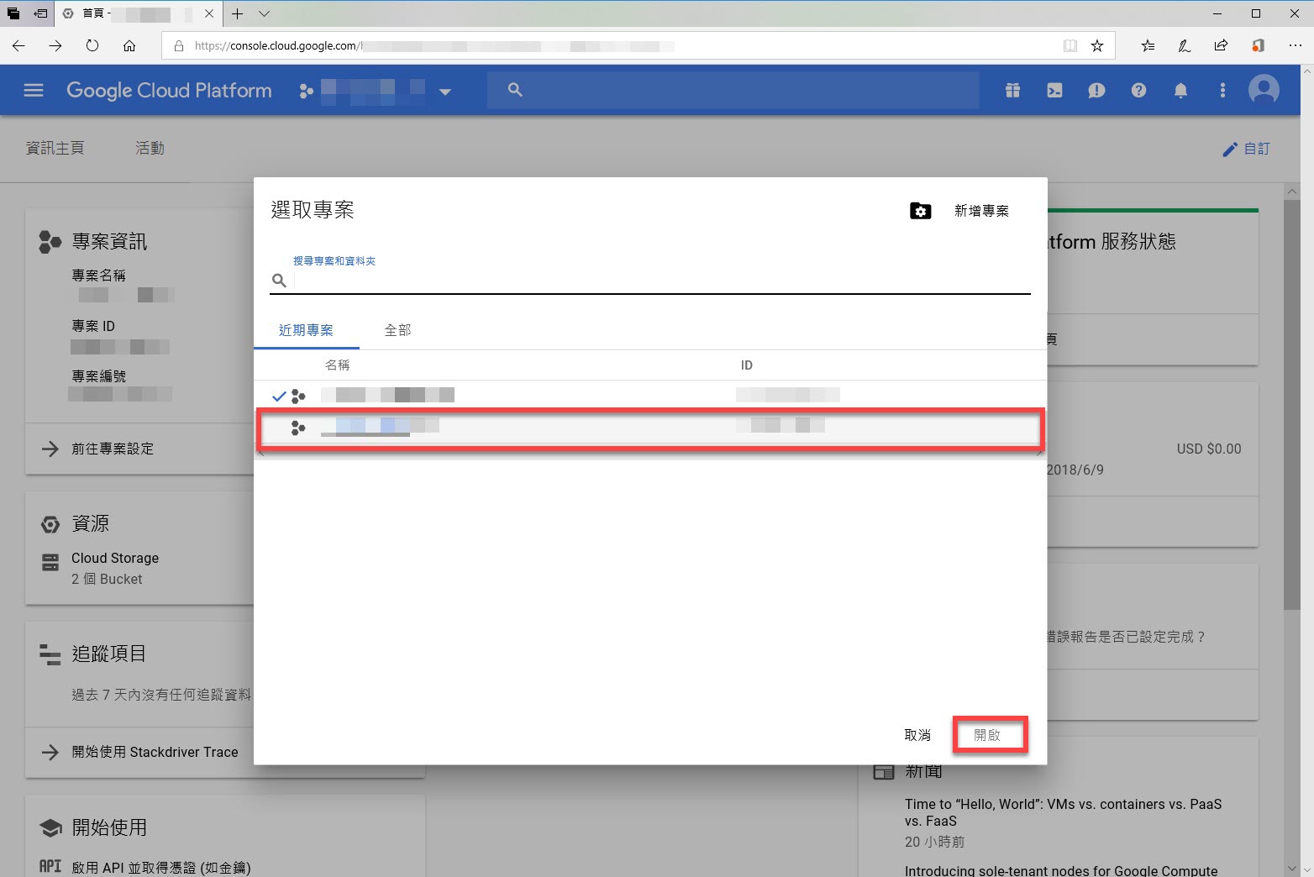
Task: Click the Google Cloud Platform logo text
Action: [169, 91]
